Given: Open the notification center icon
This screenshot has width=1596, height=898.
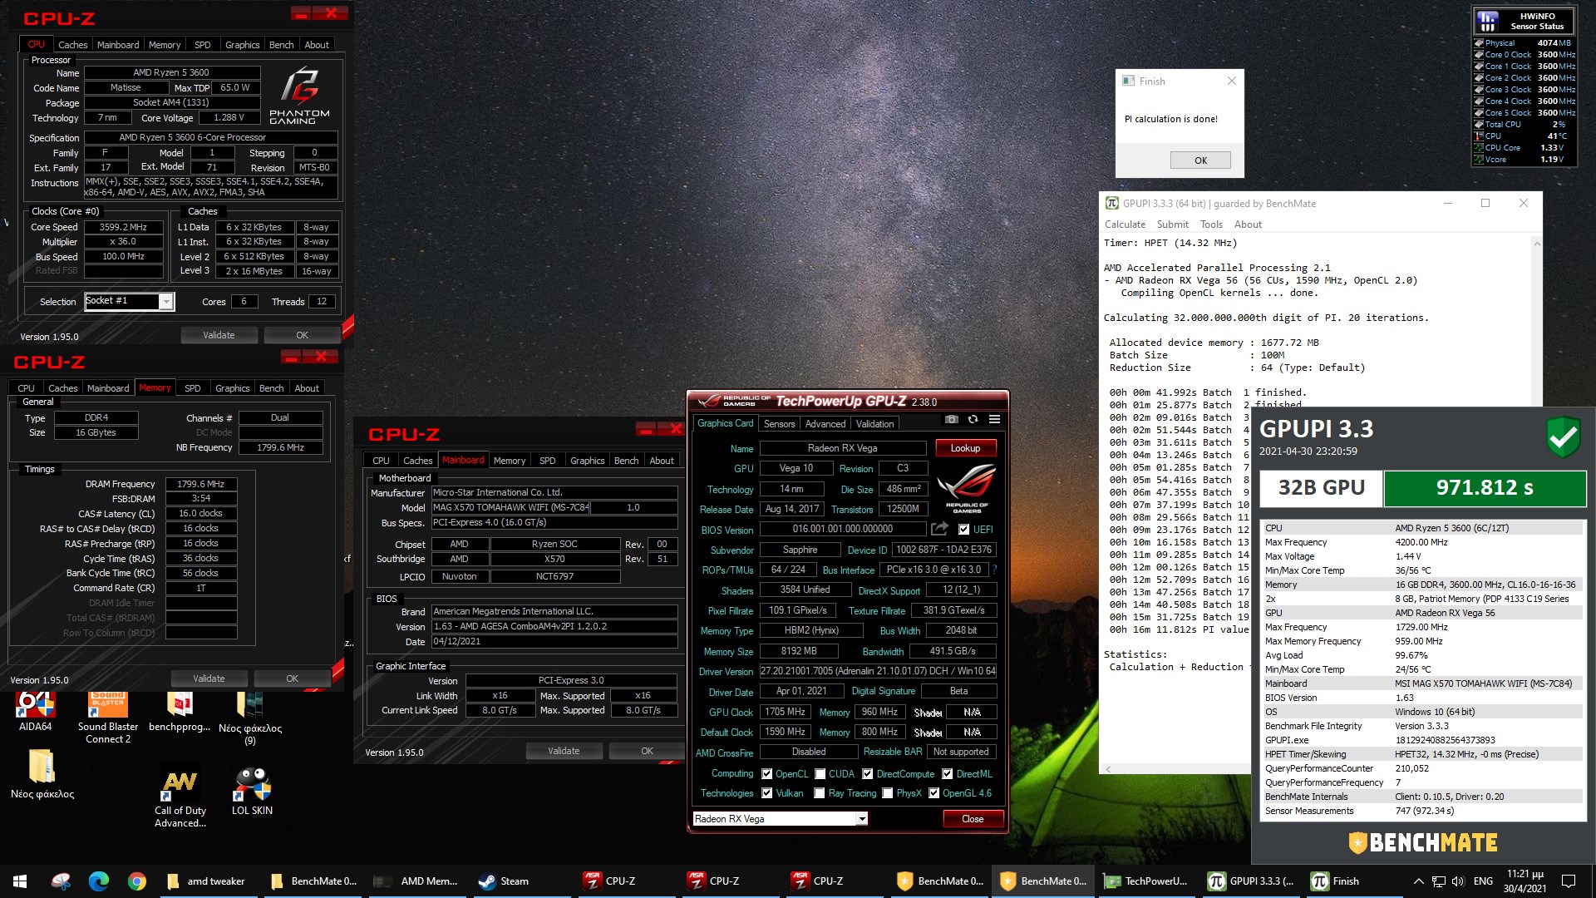Looking at the screenshot, I should (x=1569, y=881).
